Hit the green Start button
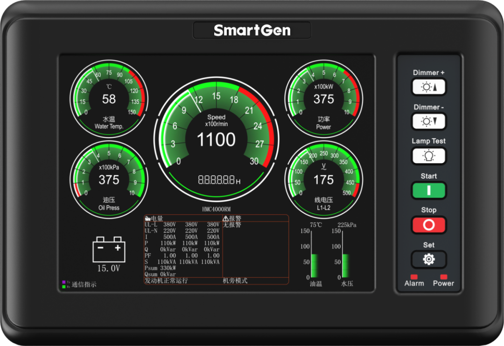This screenshot has width=504, height=346. [x=429, y=190]
